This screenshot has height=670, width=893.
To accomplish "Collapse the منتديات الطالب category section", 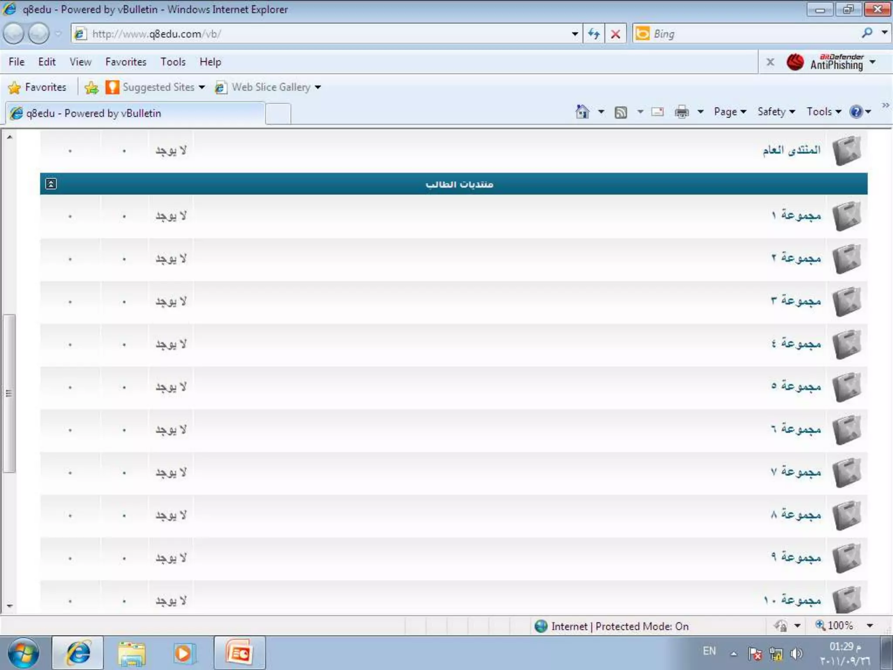I will (51, 184).
